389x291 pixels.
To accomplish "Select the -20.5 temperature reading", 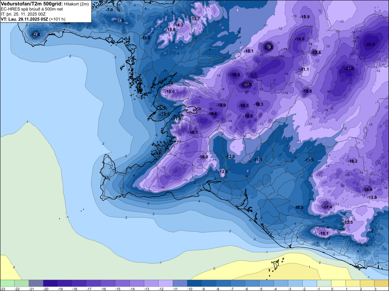I will point(247,84).
